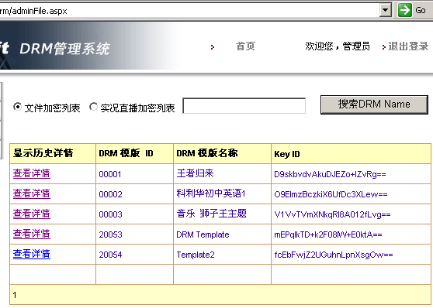433x308 pixels.
Task: Click template name 音乐 狮子王主题
Action: [x=211, y=214]
